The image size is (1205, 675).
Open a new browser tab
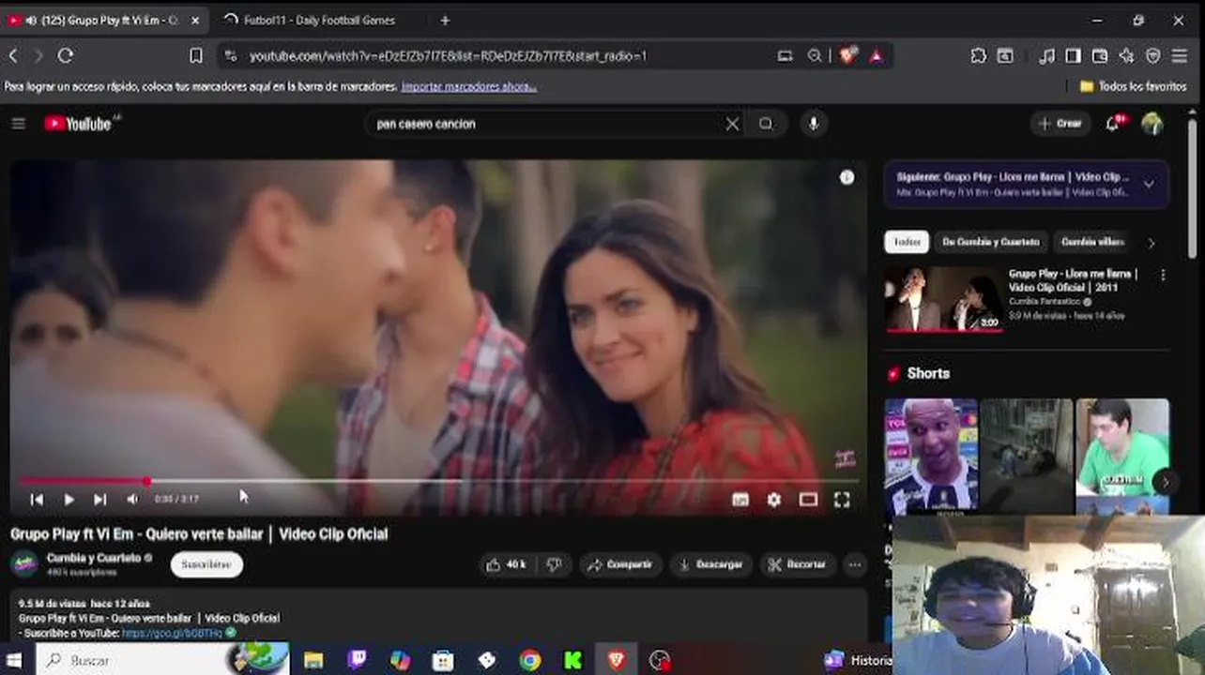445,20
